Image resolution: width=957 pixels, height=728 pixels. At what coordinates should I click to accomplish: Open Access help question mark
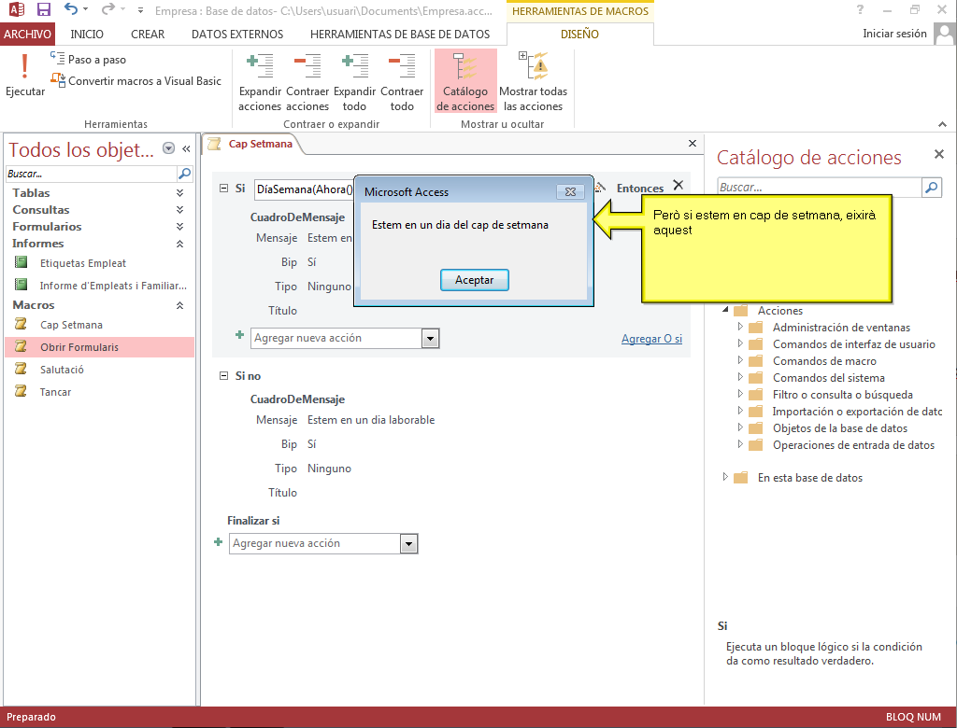(860, 9)
